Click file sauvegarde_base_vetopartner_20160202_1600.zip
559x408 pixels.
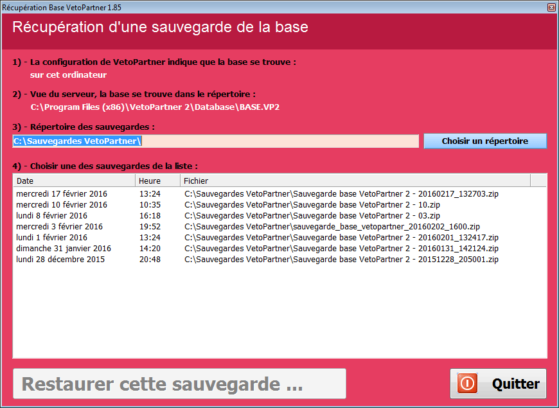pos(332,226)
